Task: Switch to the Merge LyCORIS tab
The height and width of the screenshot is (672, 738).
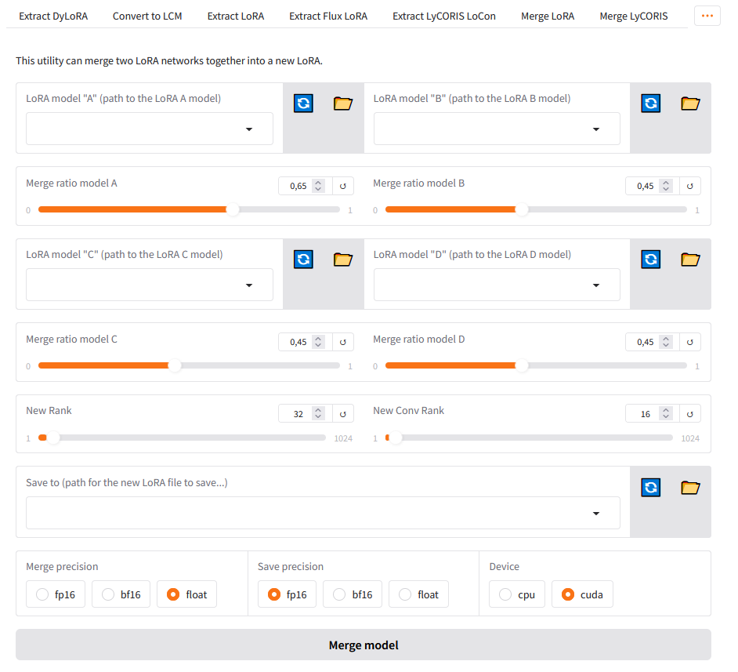Action: (x=634, y=16)
